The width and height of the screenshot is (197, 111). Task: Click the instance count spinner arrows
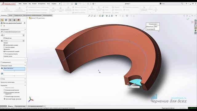[23, 35]
